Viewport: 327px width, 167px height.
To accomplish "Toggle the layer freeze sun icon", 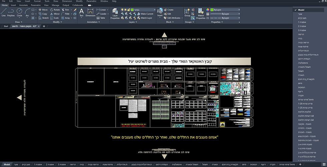I will pyautogui.click(x=125, y=10).
